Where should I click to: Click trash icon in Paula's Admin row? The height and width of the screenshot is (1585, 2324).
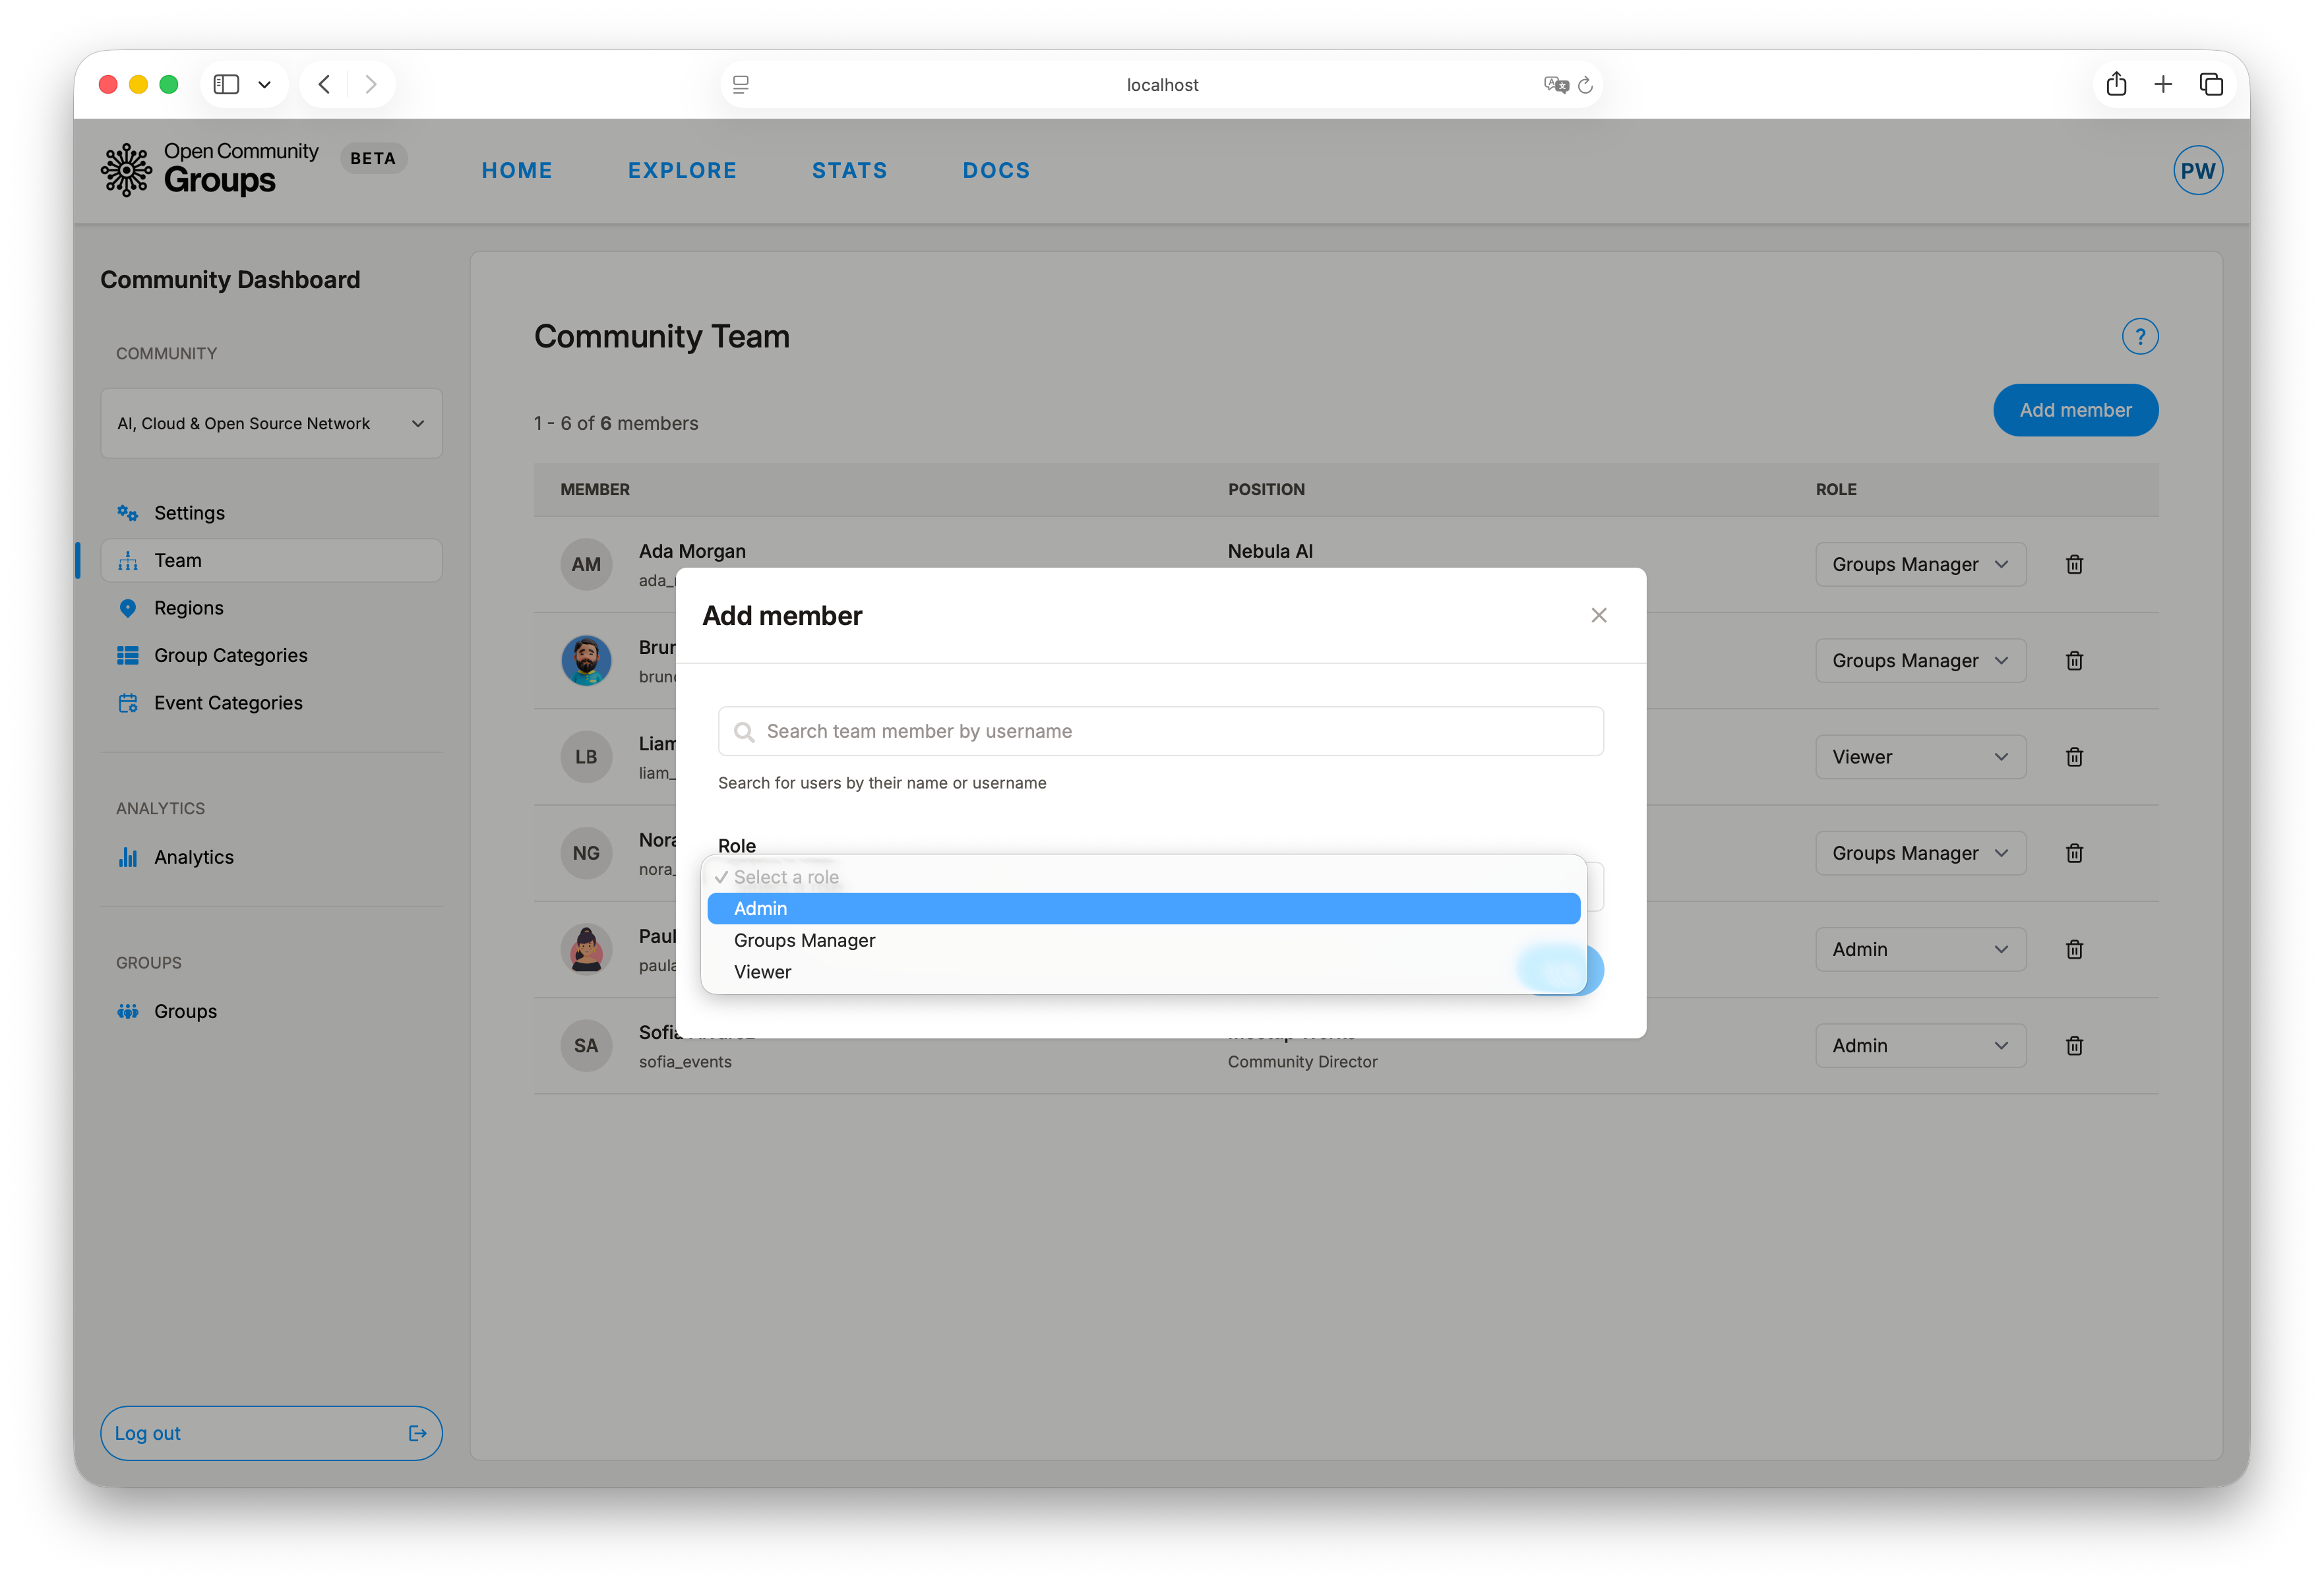click(2074, 949)
